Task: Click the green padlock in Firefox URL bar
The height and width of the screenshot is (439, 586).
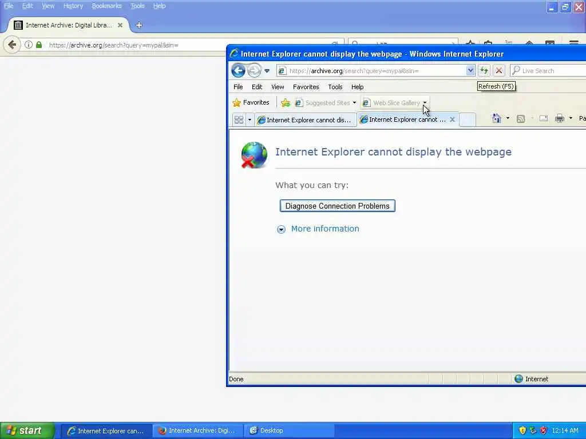Action: tap(39, 45)
